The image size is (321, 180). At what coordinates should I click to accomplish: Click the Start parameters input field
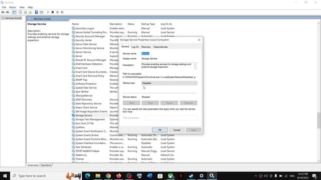(x=172, y=118)
